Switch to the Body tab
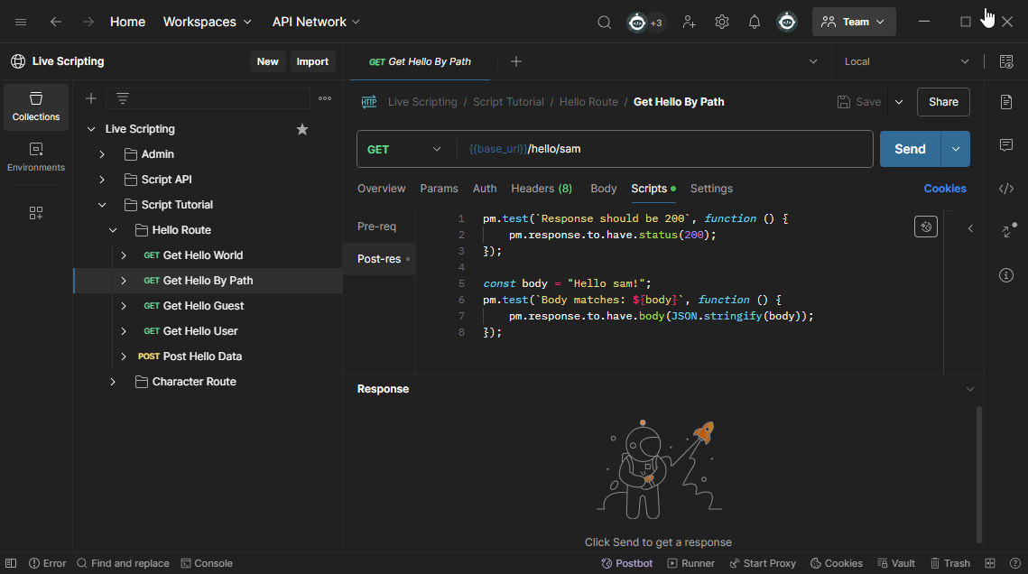Viewport: 1028px width, 574px height. coord(603,189)
